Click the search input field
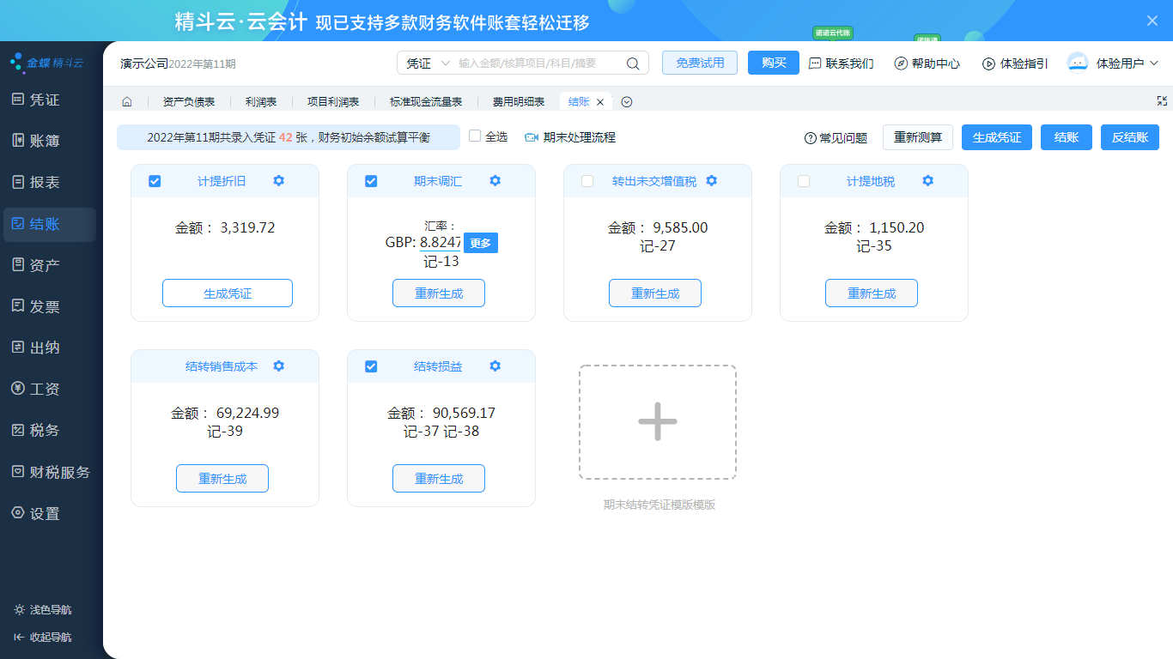1173x659 pixels. coord(538,63)
